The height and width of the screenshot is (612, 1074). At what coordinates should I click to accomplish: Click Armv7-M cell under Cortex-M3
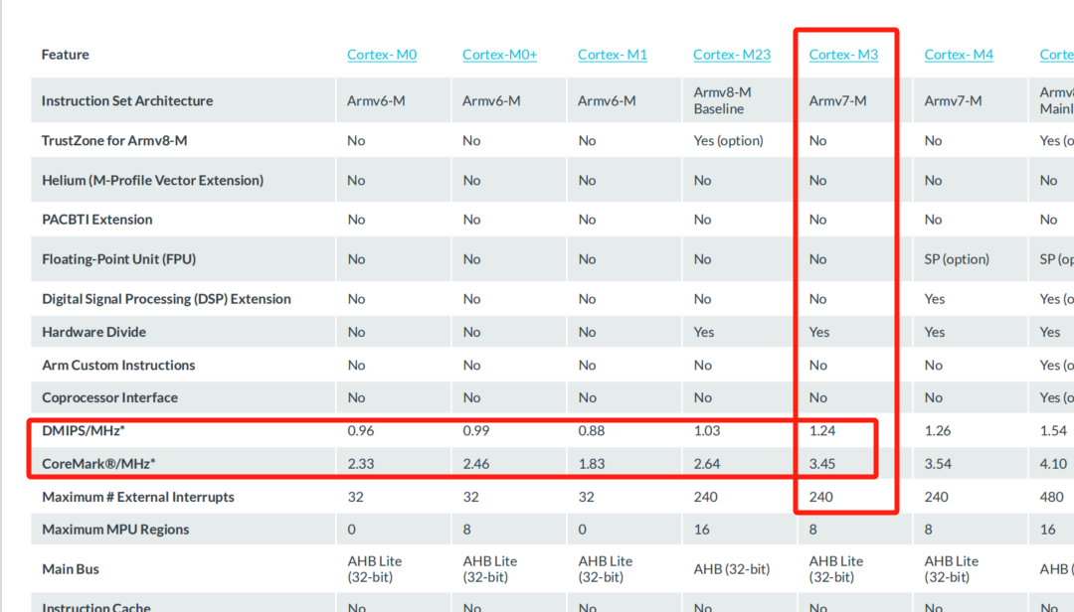click(837, 100)
